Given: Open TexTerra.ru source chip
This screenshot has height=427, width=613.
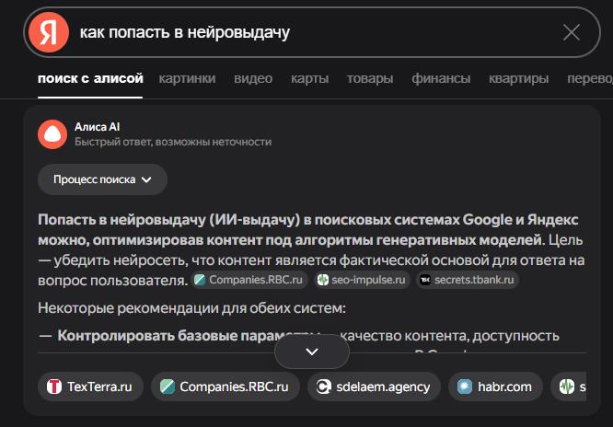Looking at the screenshot, I should (x=90, y=387).
